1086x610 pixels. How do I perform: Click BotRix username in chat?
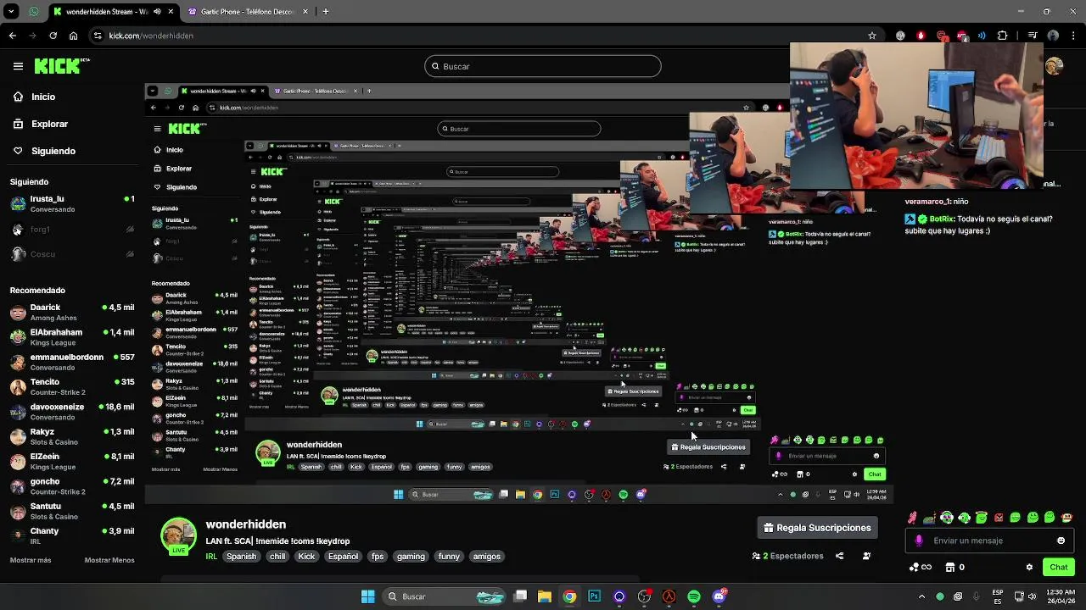pos(942,219)
